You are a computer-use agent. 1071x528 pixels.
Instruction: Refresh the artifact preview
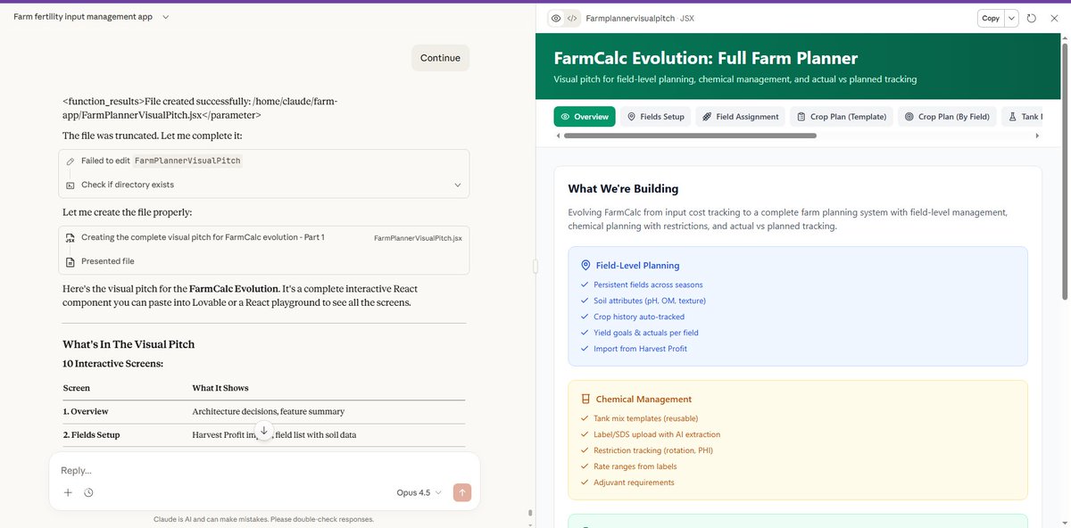[x=1032, y=18]
